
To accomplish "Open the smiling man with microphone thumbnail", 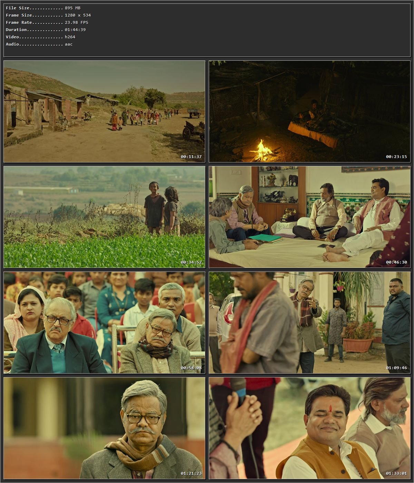I will pyautogui.click(x=309, y=428).
